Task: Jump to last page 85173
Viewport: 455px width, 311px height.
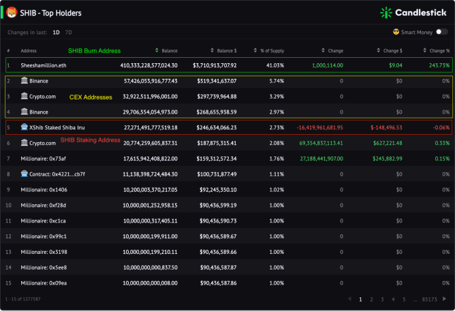Action: pos(430,299)
